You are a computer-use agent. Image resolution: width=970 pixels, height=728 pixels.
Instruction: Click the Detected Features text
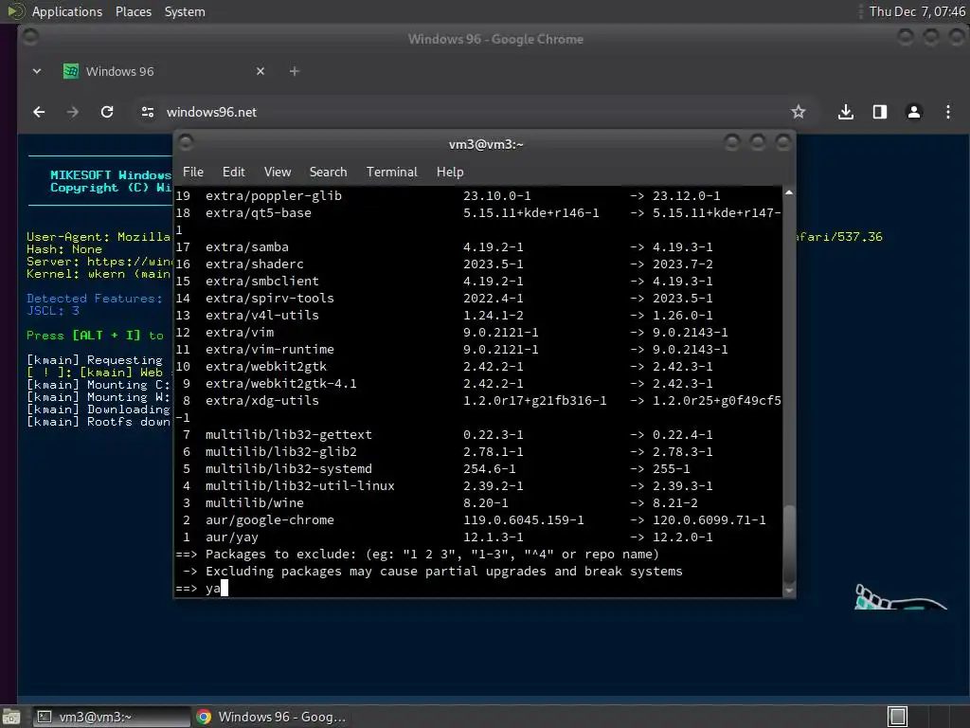coord(95,299)
